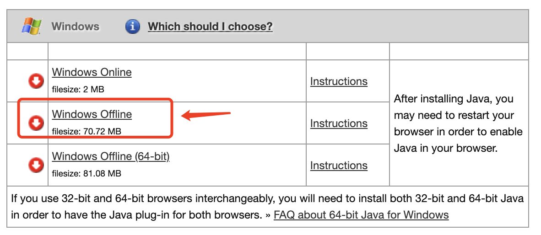Click the "Windows" heading label
Screen dimensions: 541x235
click(75, 27)
